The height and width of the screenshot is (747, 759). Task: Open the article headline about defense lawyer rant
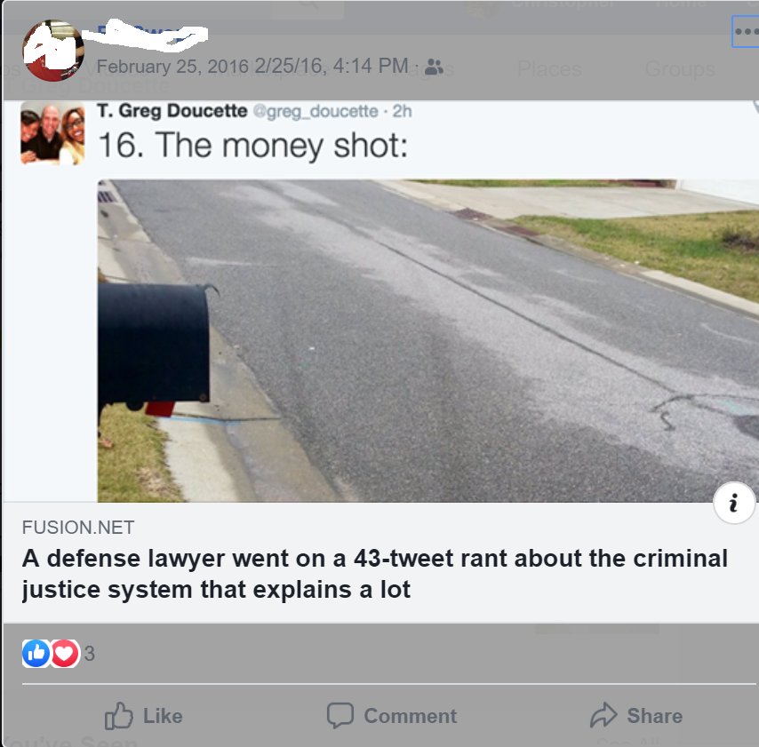pos(375,574)
